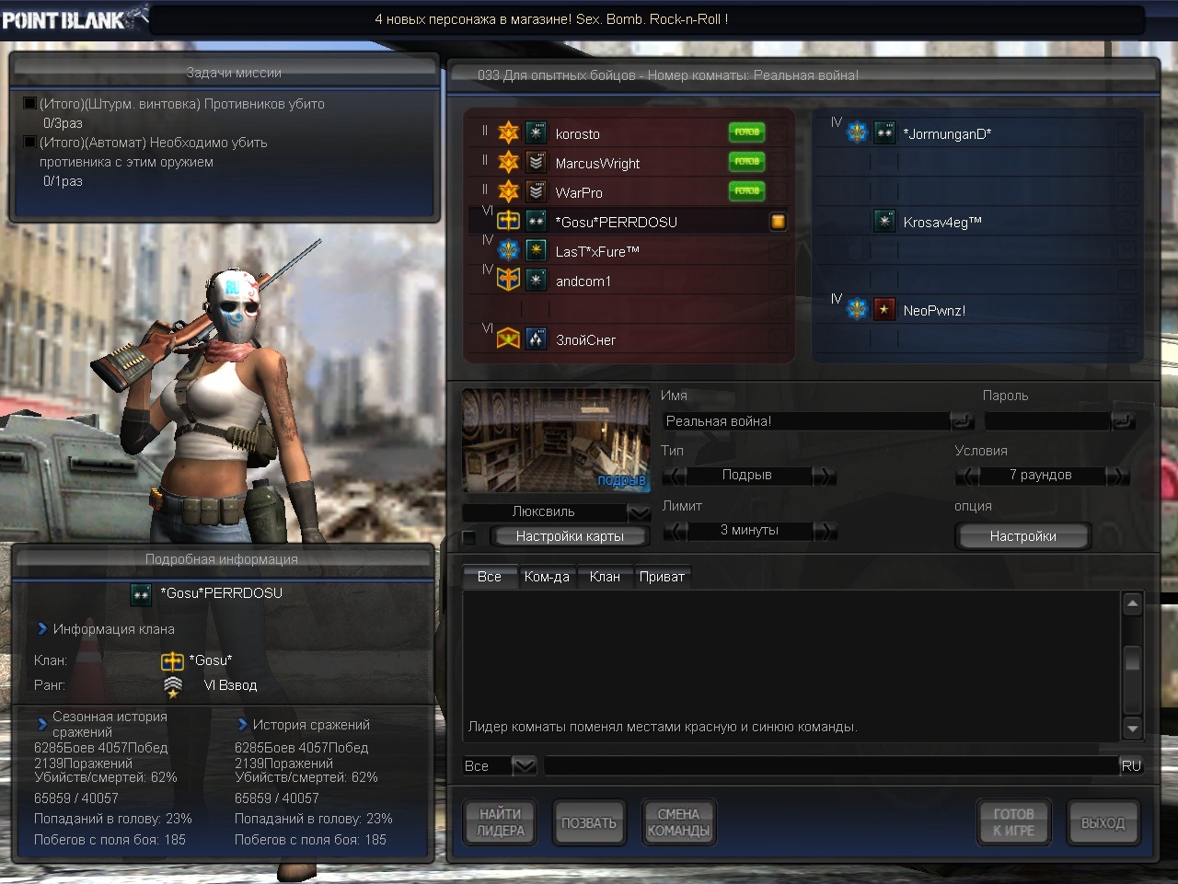The width and height of the screenshot is (1178, 884).
Task: Click NeoPwnz!'s blue clan emblem
Action: pos(857,309)
